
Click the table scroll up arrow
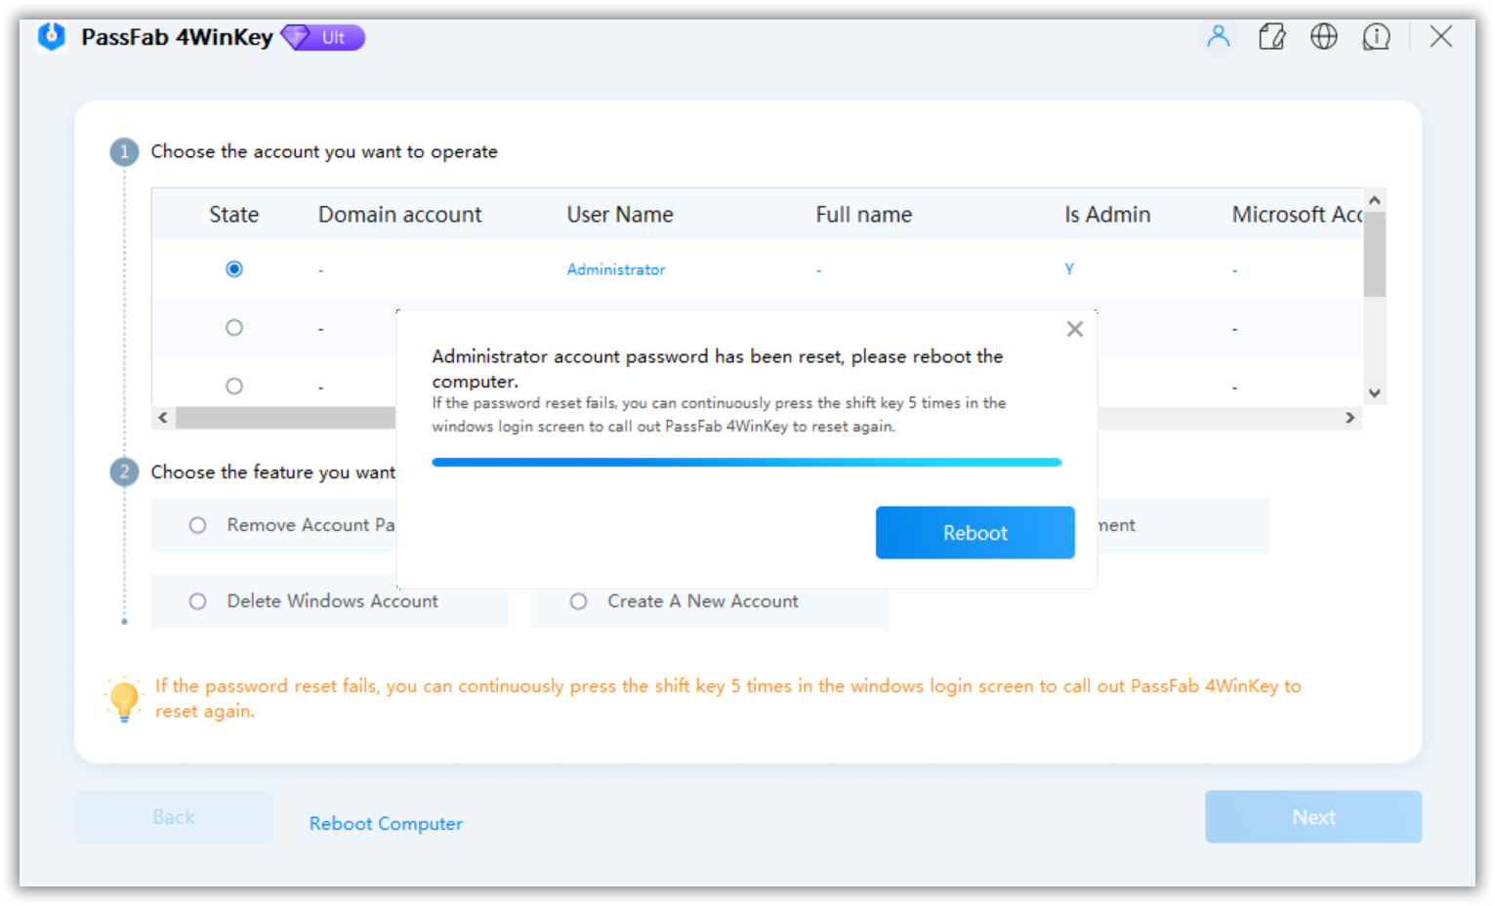(x=1374, y=198)
